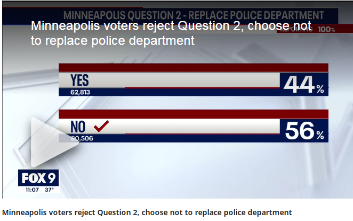Click the 80,506 vote count
353x221 pixels.
click(82, 138)
